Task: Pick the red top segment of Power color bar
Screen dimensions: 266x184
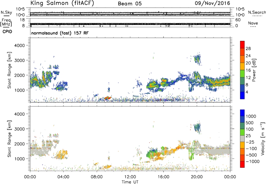Action: [x=242, y=45]
